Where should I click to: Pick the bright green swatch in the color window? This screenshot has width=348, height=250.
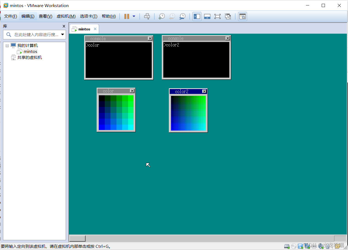(x=131, y=98)
